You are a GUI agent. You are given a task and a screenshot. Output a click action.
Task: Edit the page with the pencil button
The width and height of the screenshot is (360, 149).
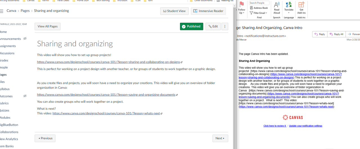click(x=213, y=26)
